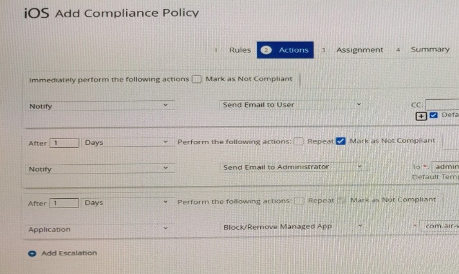Open the Summary step tab
The image size is (459, 274).
point(430,50)
